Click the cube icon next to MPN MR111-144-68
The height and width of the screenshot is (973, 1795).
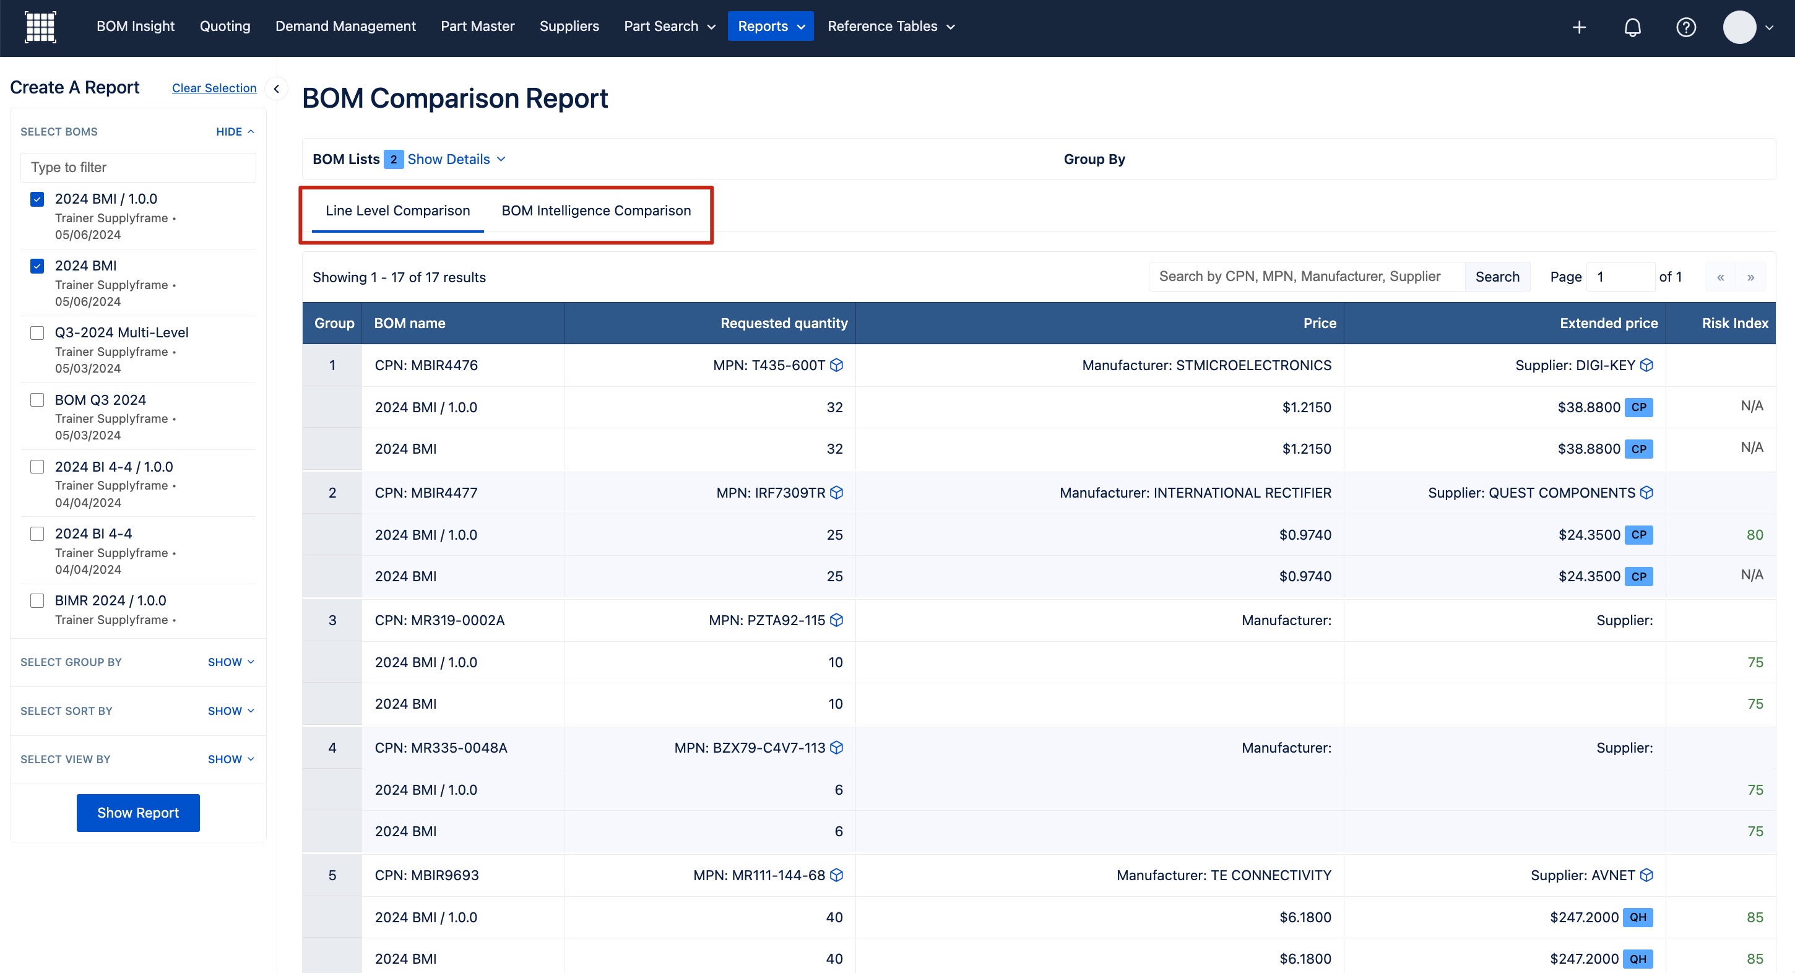point(837,875)
